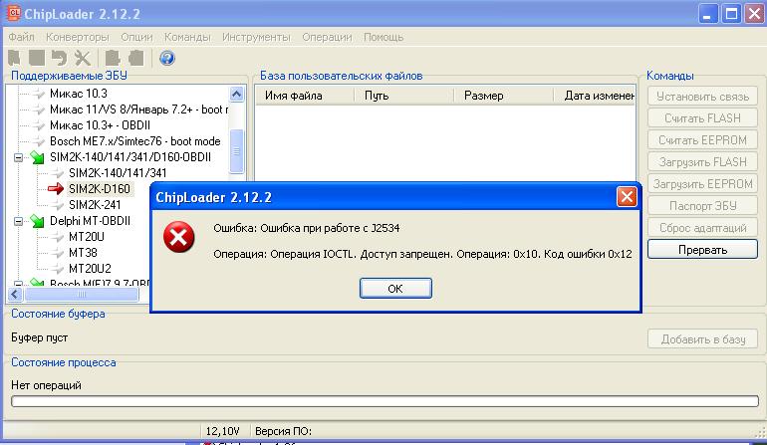Click the Прервать button
Viewport: 767px width, 445px height.
click(702, 250)
